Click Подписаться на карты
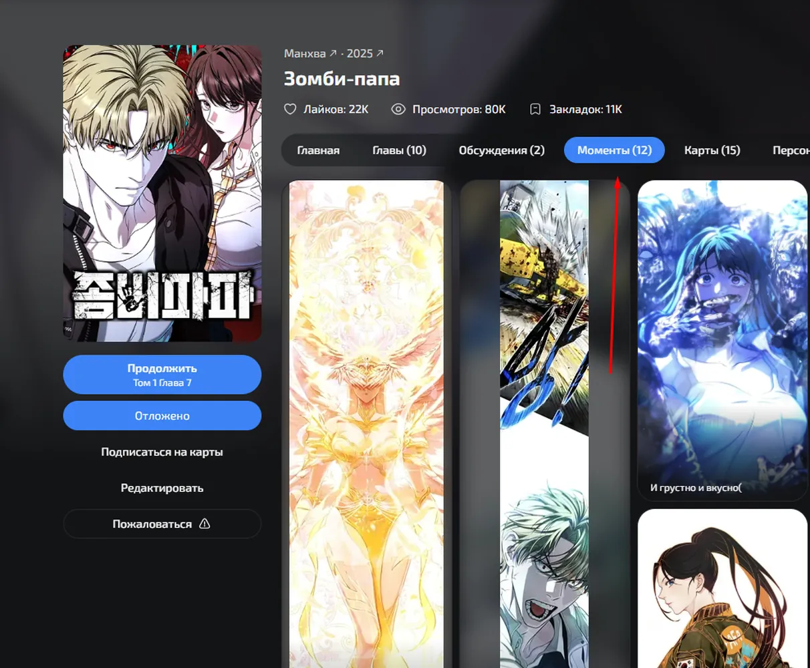This screenshot has width=810, height=668. (x=162, y=452)
